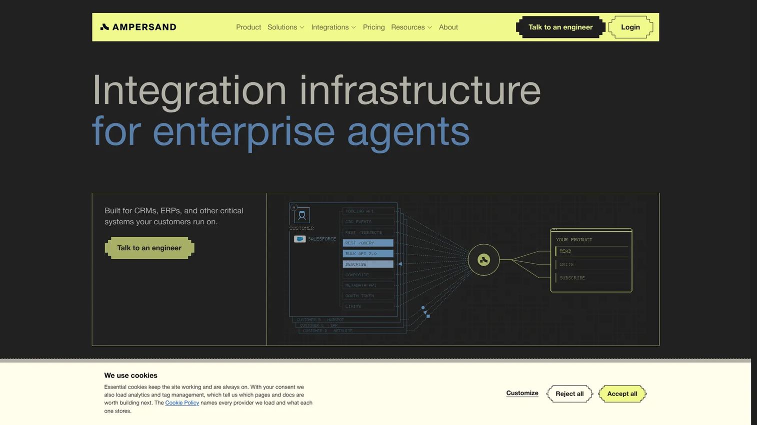757x425 pixels.
Task: Expand the Integrations dropdown
Action: (333, 27)
